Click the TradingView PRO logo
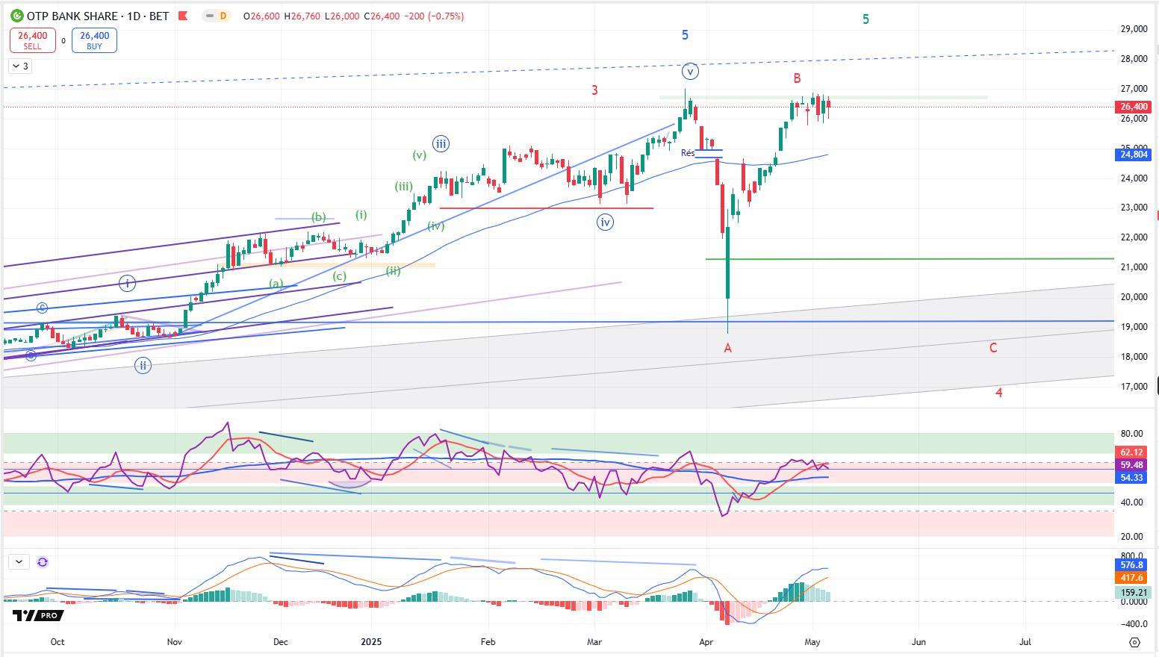The width and height of the screenshot is (1159, 657). (38, 615)
